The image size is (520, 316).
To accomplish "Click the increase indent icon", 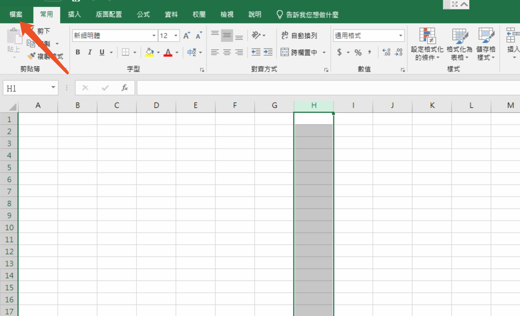I will pos(268,52).
